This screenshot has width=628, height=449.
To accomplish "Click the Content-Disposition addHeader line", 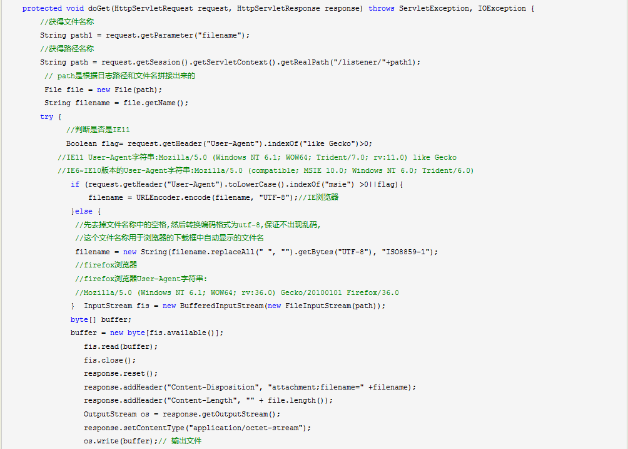I will pos(250,387).
